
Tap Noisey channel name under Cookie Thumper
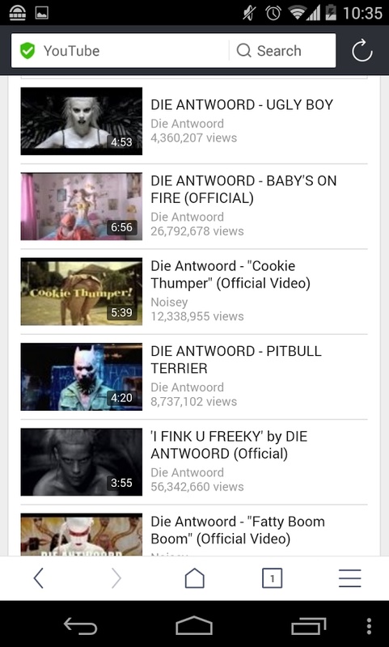tap(169, 302)
